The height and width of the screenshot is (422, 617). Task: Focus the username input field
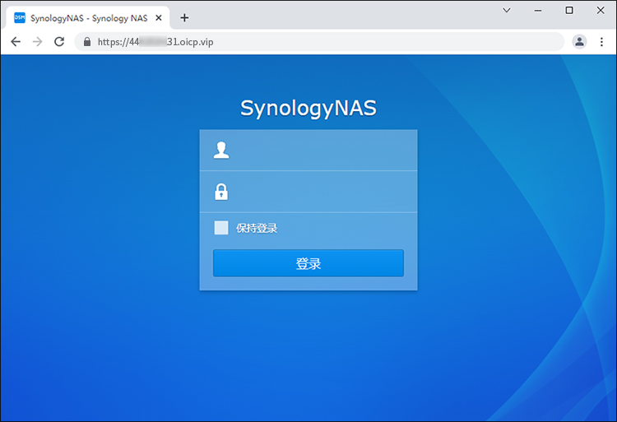pyautogui.click(x=321, y=150)
